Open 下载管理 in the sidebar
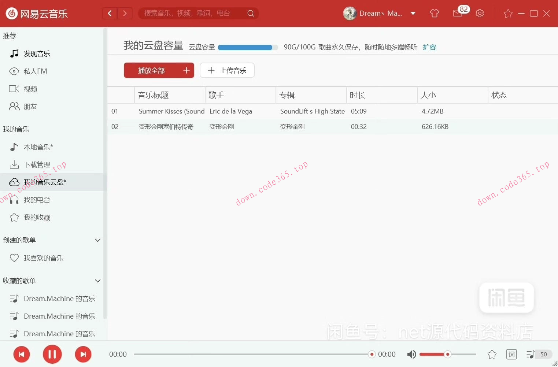Image resolution: width=558 pixels, height=367 pixels. click(x=37, y=164)
